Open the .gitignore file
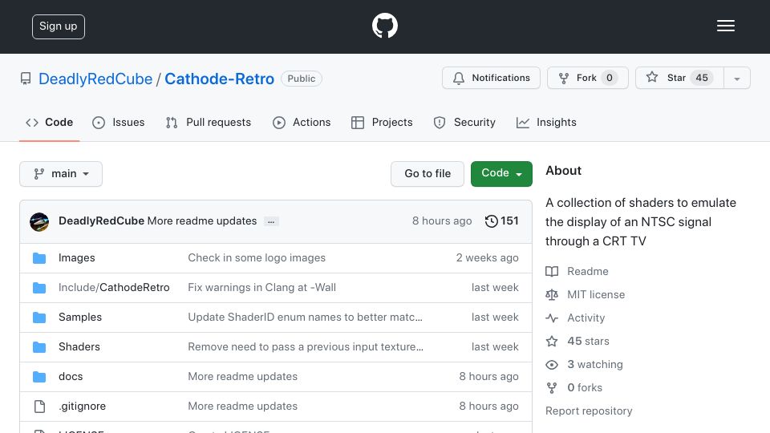The height and width of the screenshot is (433, 770). pos(82,406)
